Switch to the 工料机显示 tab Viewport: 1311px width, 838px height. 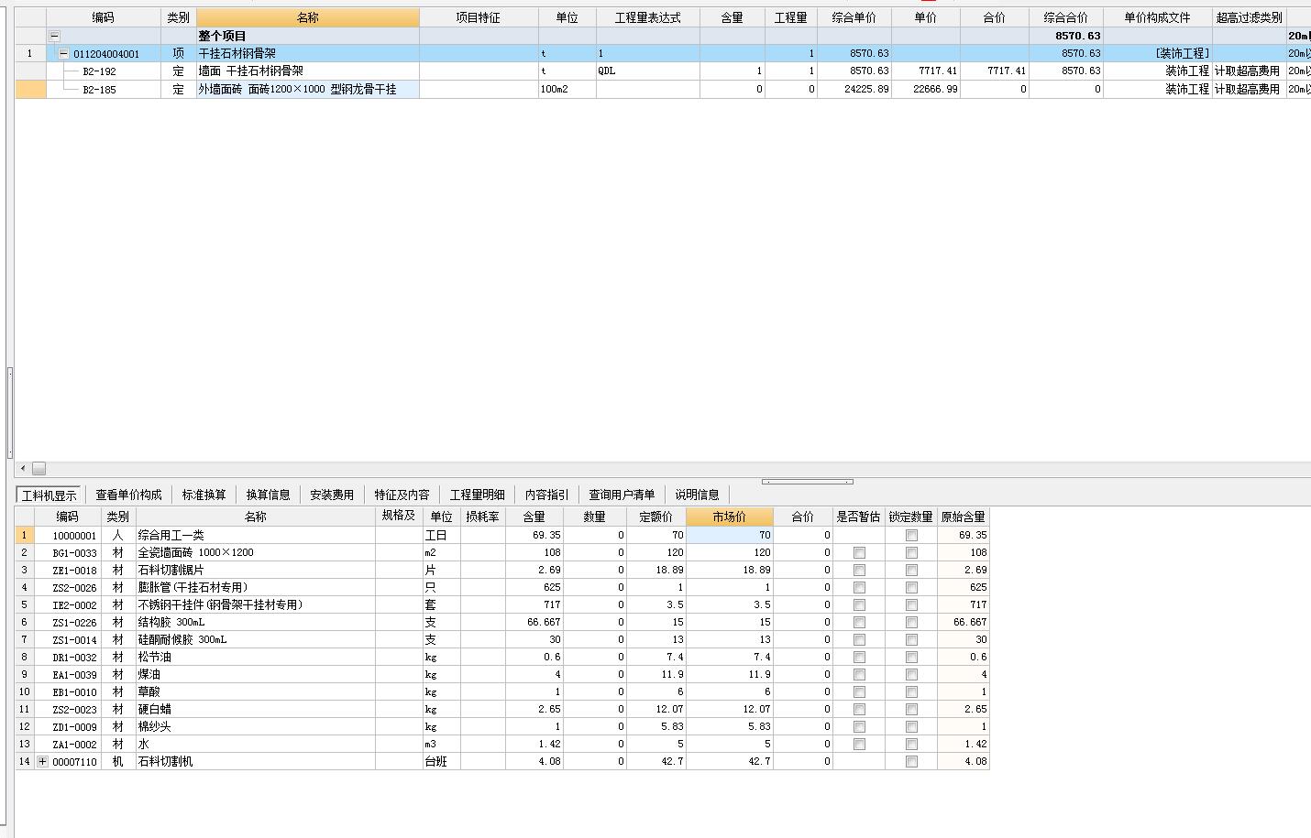click(x=50, y=495)
